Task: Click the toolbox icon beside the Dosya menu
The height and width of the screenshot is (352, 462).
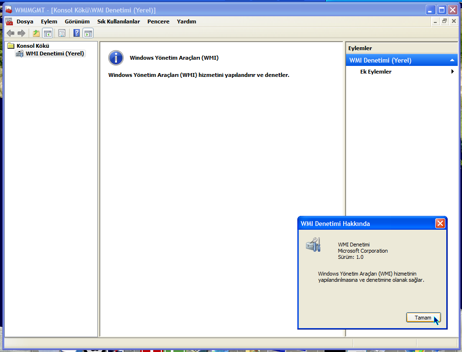Action: point(9,21)
